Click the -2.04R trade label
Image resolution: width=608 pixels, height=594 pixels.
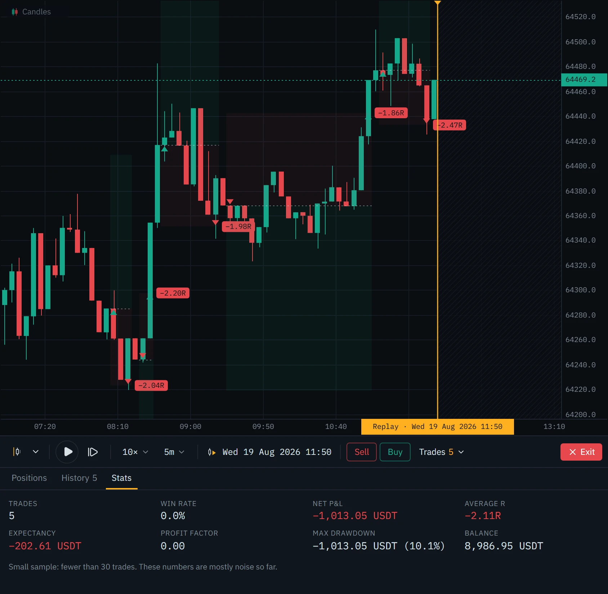[151, 385]
